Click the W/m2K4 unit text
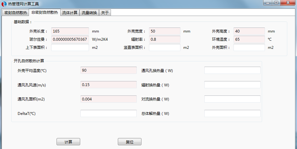 tap(100, 39)
